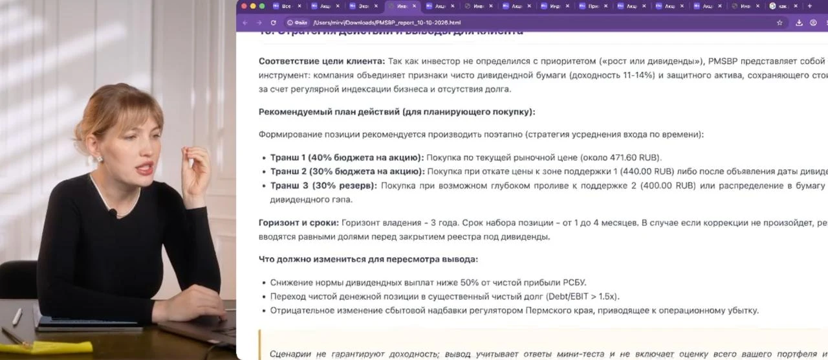Click 'Формирование позиции рекомендуется' sentence

(481, 135)
